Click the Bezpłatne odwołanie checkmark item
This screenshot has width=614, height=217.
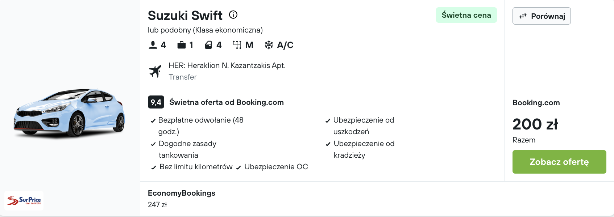click(197, 126)
